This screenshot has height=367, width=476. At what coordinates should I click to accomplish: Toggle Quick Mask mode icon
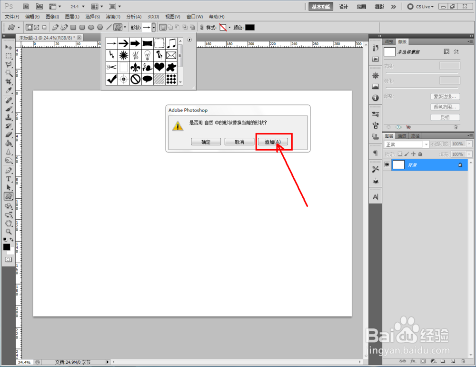coord(9,259)
